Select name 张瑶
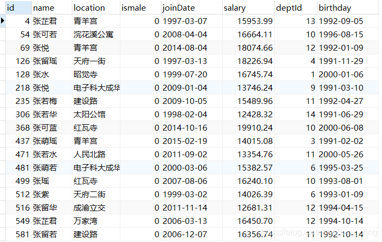 pyautogui.click(x=52, y=181)
